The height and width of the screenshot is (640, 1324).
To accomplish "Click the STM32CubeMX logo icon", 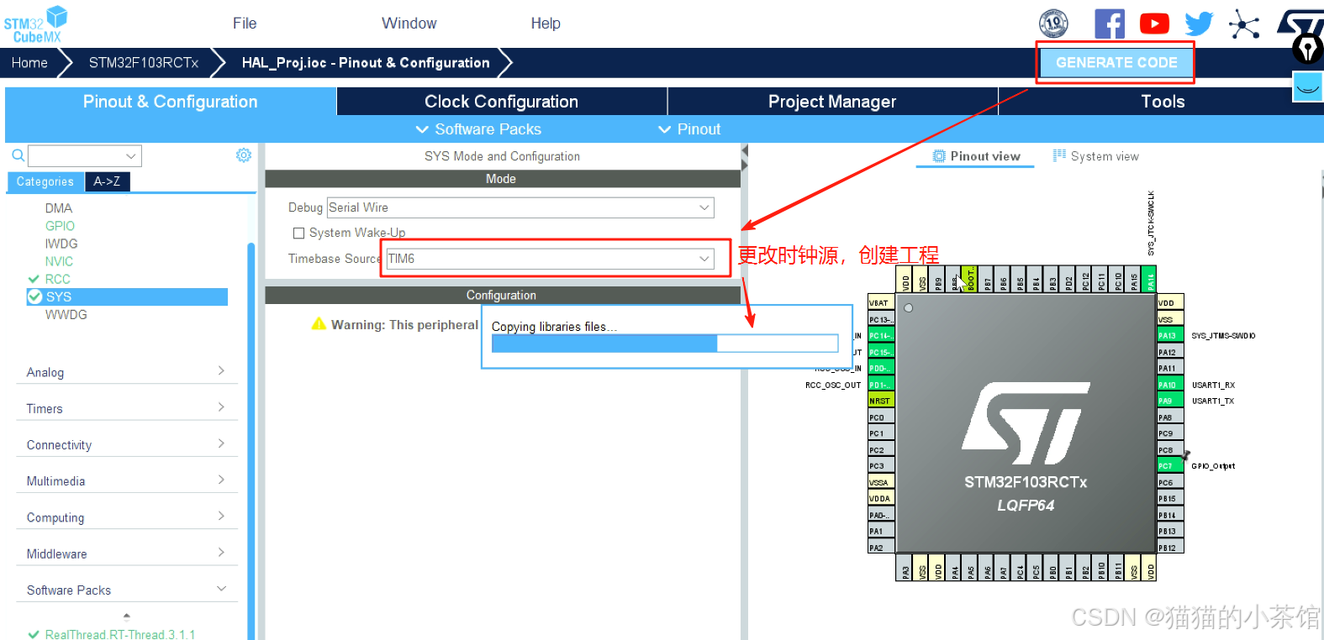I will click(x=34, y=24).
